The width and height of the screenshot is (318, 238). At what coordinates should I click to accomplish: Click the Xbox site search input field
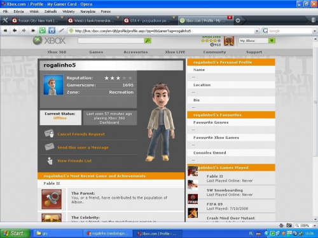pyautogui.click(x=111, y=41)
